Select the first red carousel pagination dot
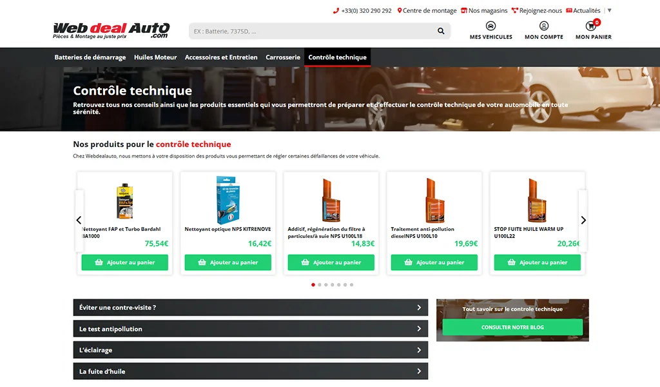Viewport: 660px width, 387px height. 313,284
